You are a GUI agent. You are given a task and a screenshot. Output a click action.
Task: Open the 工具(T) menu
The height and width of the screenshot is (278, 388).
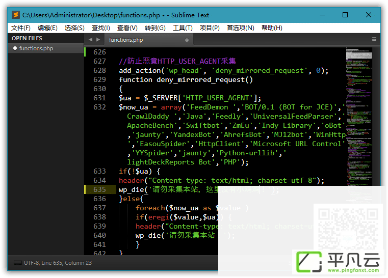click(183, 28)
